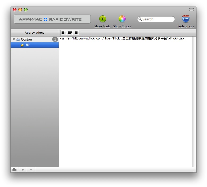Click the Preferences label
207x187 pixels.
pyautogui.click(x=186, y=26)
